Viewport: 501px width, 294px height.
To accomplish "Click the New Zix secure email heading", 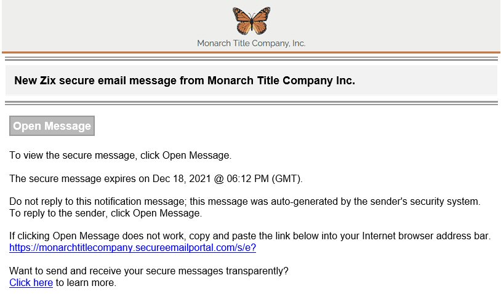I will (185, 81).
